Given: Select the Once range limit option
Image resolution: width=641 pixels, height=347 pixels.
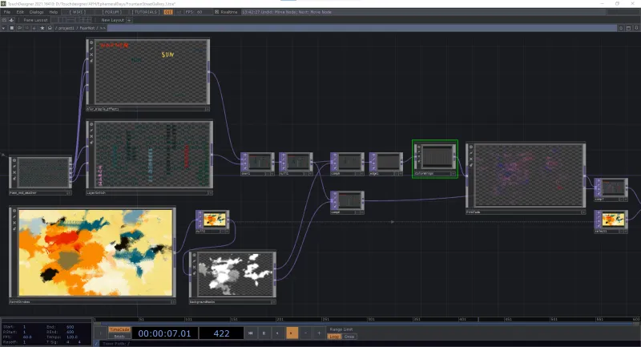Looking at the screenshot, I should coord(349,337).
